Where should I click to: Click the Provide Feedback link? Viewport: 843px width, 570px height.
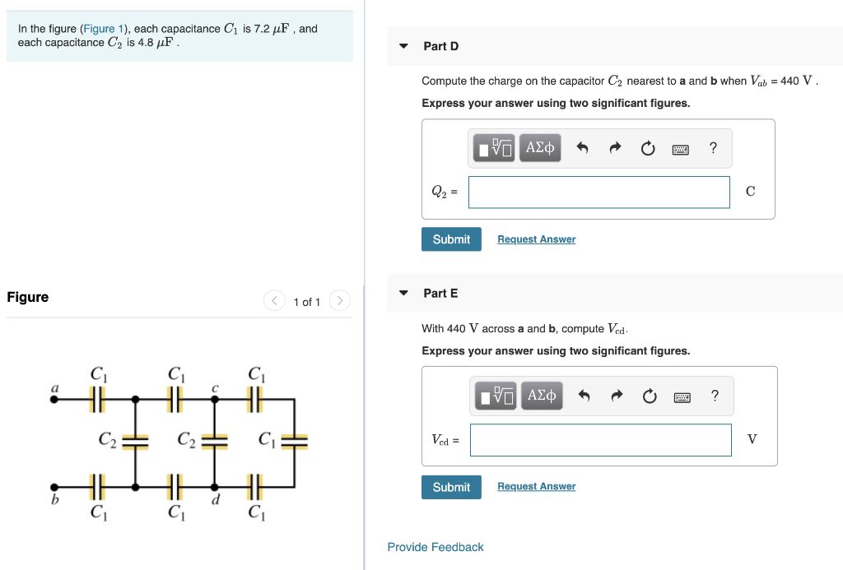click(x=435, y=546)
